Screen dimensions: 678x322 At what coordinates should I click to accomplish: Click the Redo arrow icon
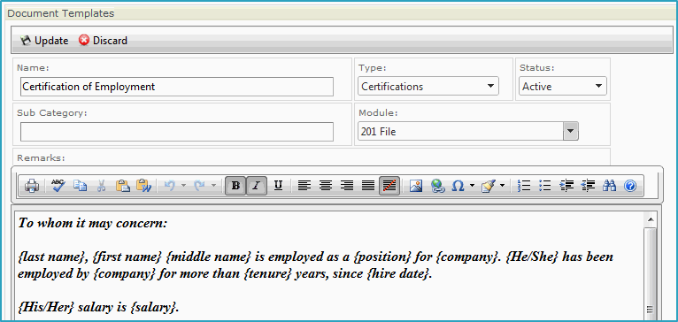coord(200,186)
